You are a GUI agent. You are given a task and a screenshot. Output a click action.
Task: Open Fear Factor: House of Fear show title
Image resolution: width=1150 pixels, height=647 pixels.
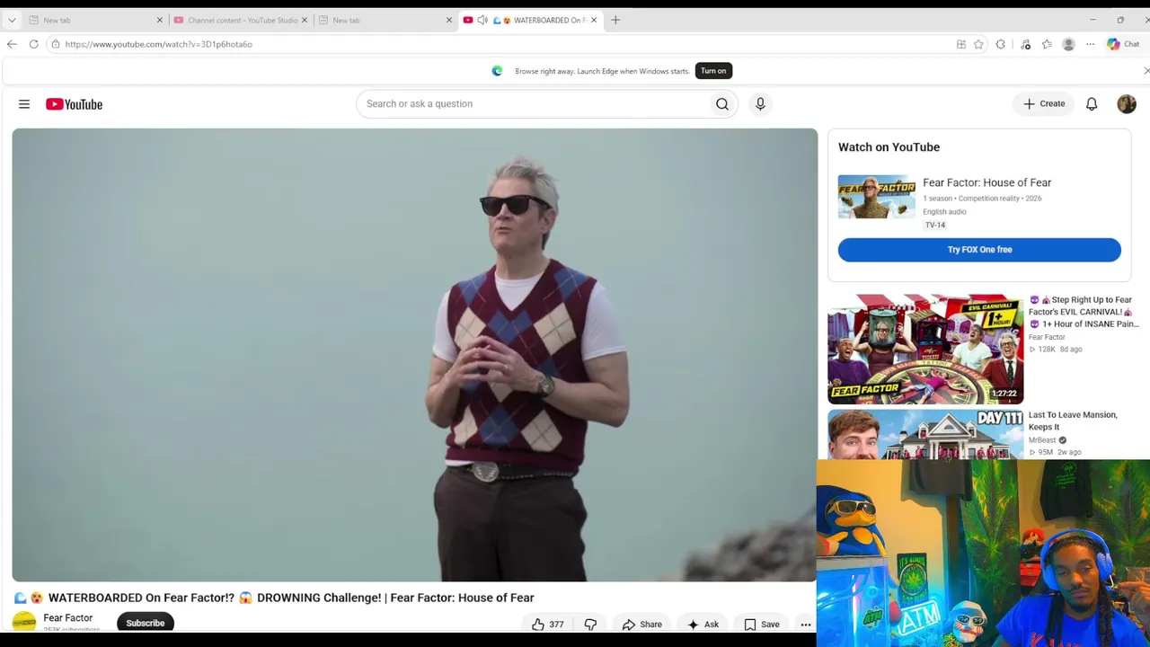tap(986, 182)
